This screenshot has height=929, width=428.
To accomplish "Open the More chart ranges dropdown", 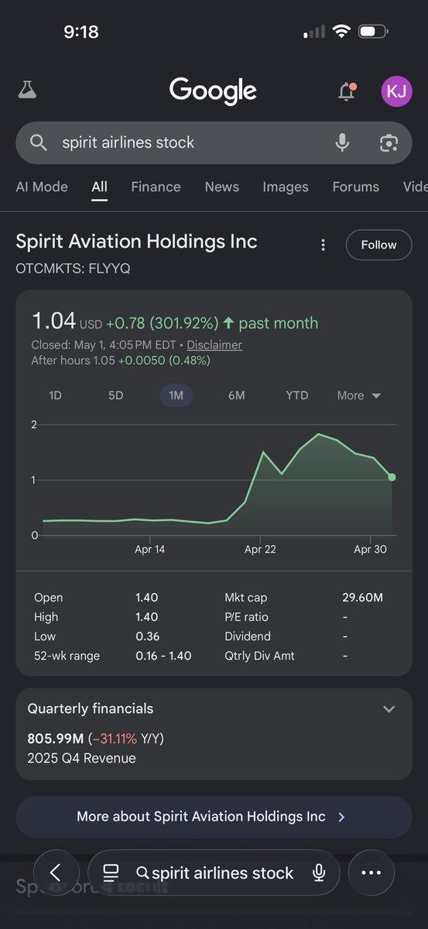I will click(x=359, y=396).
